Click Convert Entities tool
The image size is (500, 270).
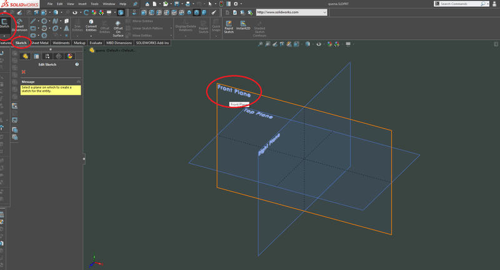[x=91, y=26]
